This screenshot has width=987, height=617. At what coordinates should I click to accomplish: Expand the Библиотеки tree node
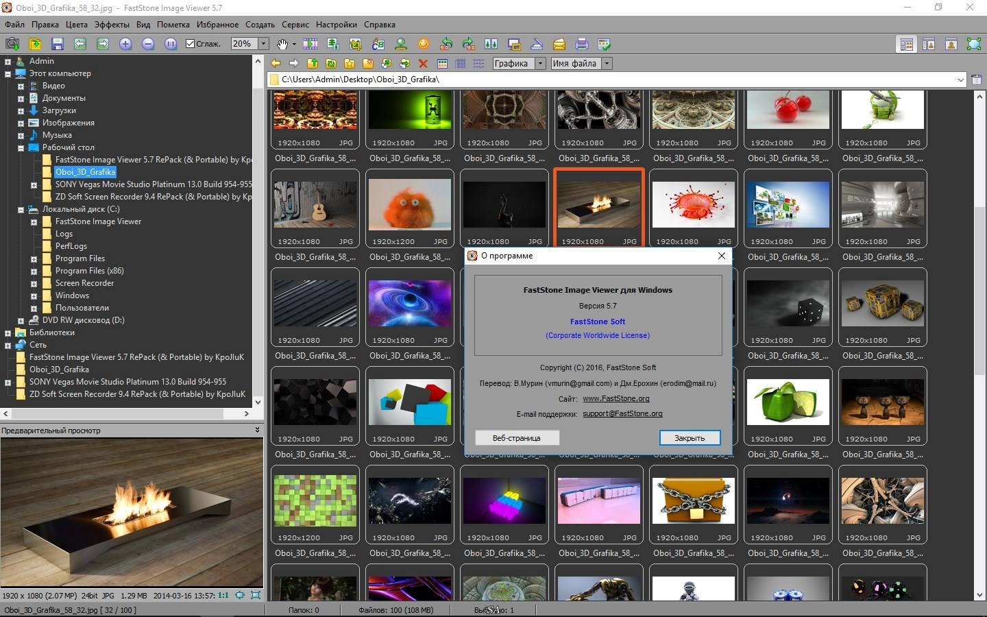[x=8, y=333]
